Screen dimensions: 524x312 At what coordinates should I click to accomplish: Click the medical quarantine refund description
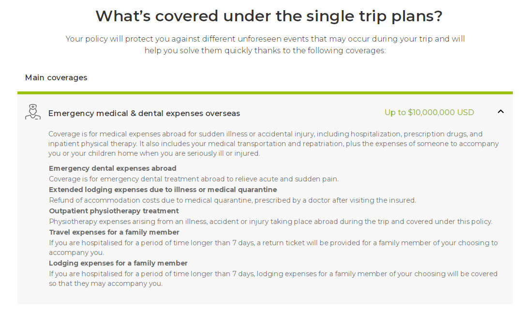click(232, 200)
